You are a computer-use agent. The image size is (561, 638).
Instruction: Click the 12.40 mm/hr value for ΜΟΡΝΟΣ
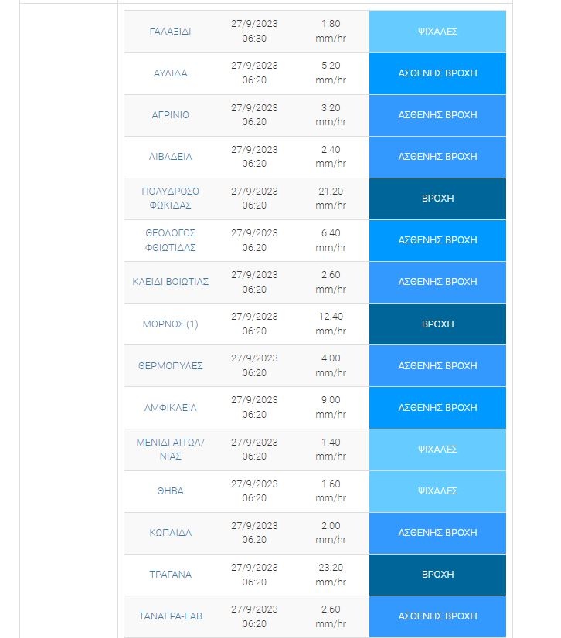tap(330, 324)
